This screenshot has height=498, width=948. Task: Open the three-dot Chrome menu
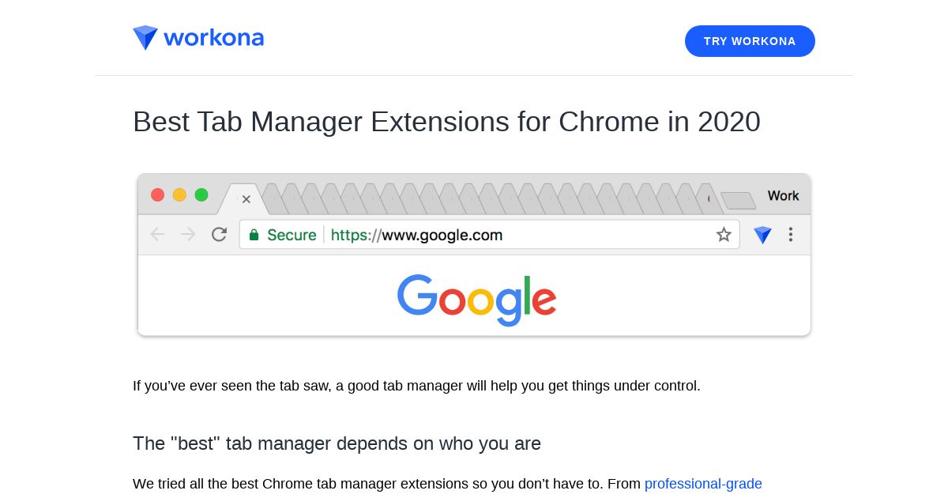(791, 235)
